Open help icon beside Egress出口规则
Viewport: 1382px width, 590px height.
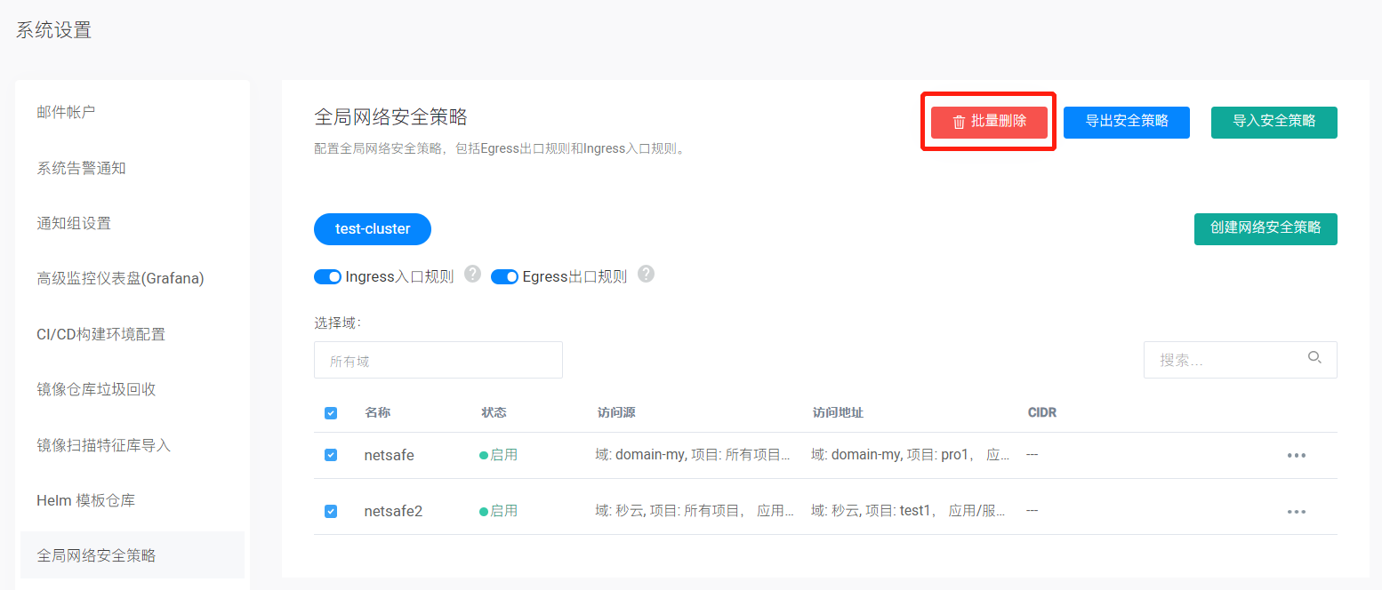tap(647, 274)
